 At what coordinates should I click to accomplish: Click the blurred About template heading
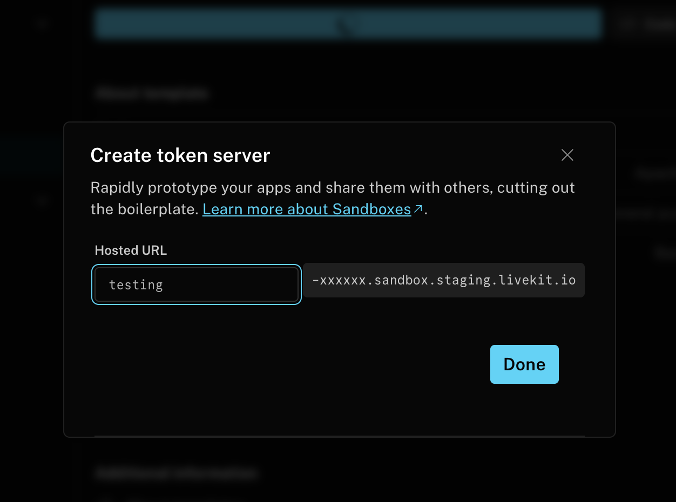[153, 93]
